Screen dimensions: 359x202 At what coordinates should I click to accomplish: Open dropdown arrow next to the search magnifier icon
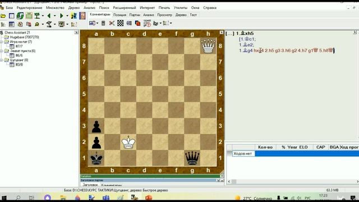coord(43,24)
